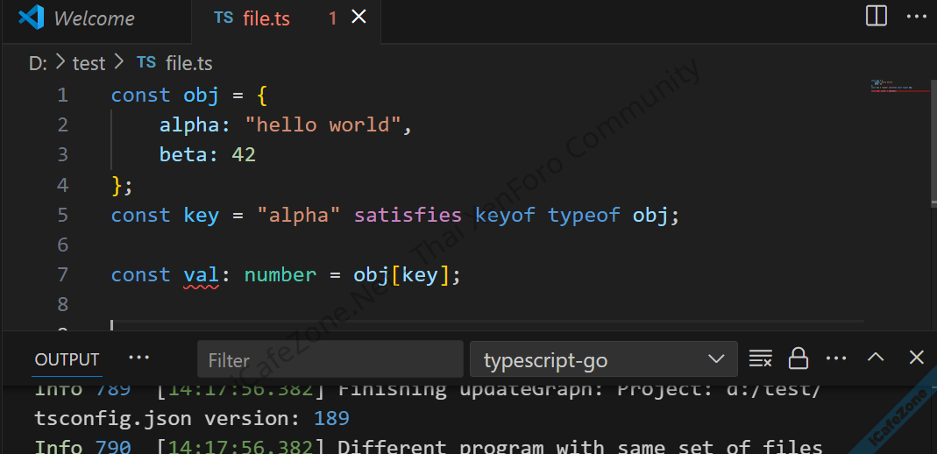Screen dimensions: 937x454
Task: Close the output panel
Action: coord(917,358)
